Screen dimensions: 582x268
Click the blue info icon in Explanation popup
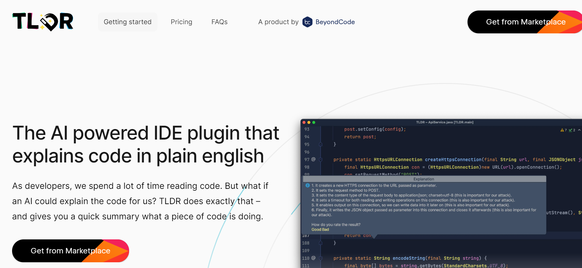pyautogui.click(x=308, y=185)
